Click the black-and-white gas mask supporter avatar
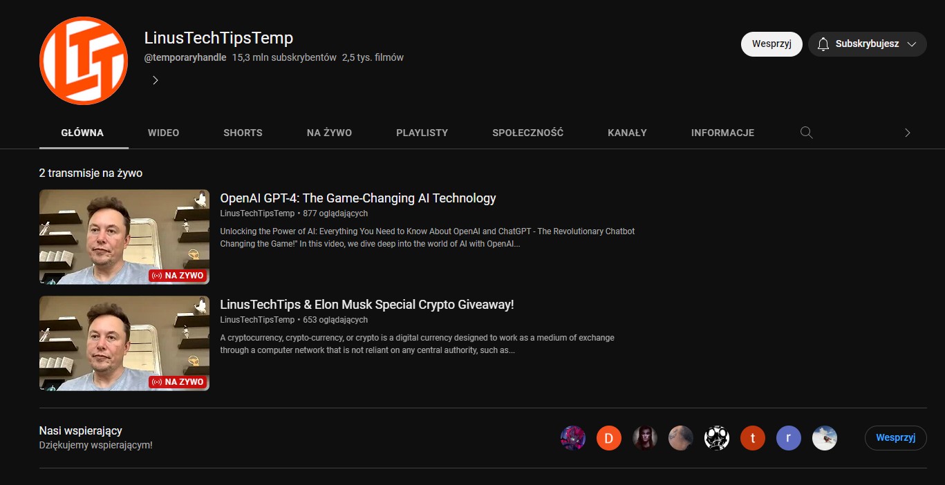The width and height of the screenshot is (945, 485). coord(717,438)
